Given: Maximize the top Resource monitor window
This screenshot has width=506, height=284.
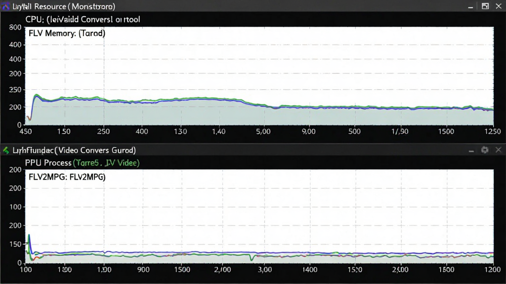Looking at the screenshot, I should 485,6.
